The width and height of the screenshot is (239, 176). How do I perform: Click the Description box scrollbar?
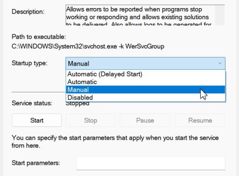pyautogui.click(x=220, y=15)
